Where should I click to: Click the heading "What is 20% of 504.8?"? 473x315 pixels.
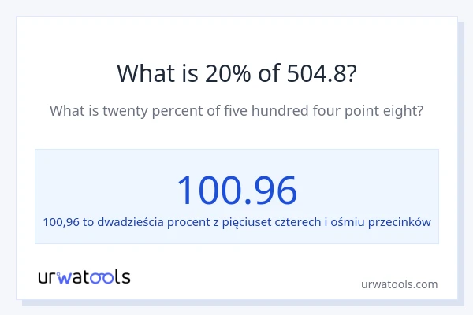point(236,72)
